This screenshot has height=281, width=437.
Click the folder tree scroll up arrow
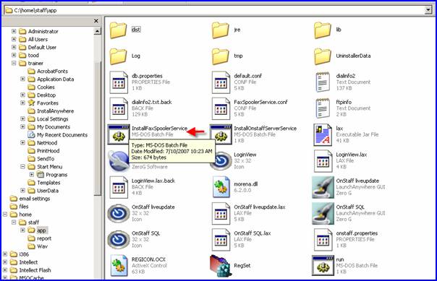pyautogui.click(x=97, y=31)
